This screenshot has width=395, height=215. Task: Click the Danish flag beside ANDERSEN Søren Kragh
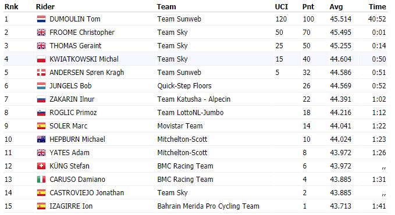click(41, 73)
